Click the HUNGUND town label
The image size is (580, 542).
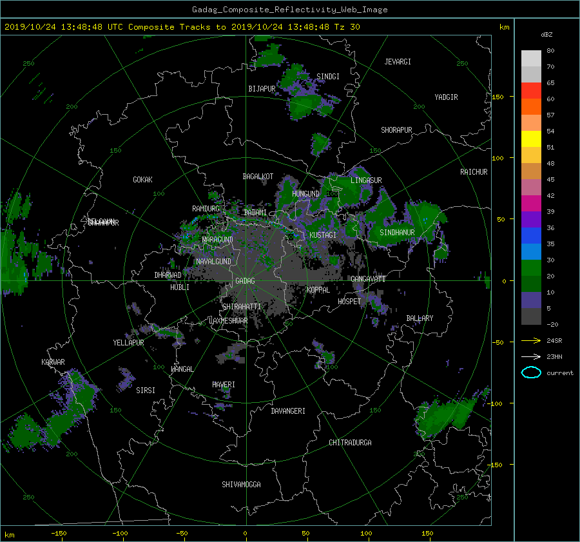(305, 194)
